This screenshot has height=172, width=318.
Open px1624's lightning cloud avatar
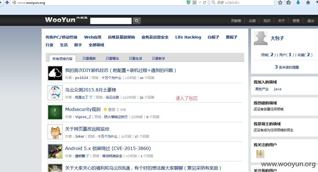(55, 73)
